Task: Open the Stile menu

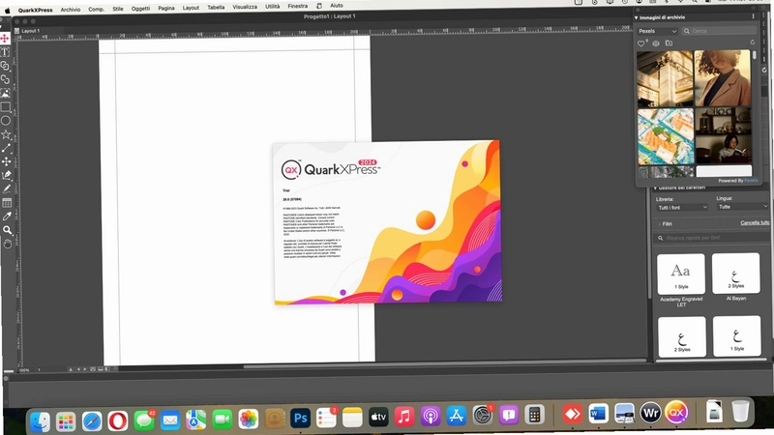Action: 118,9
